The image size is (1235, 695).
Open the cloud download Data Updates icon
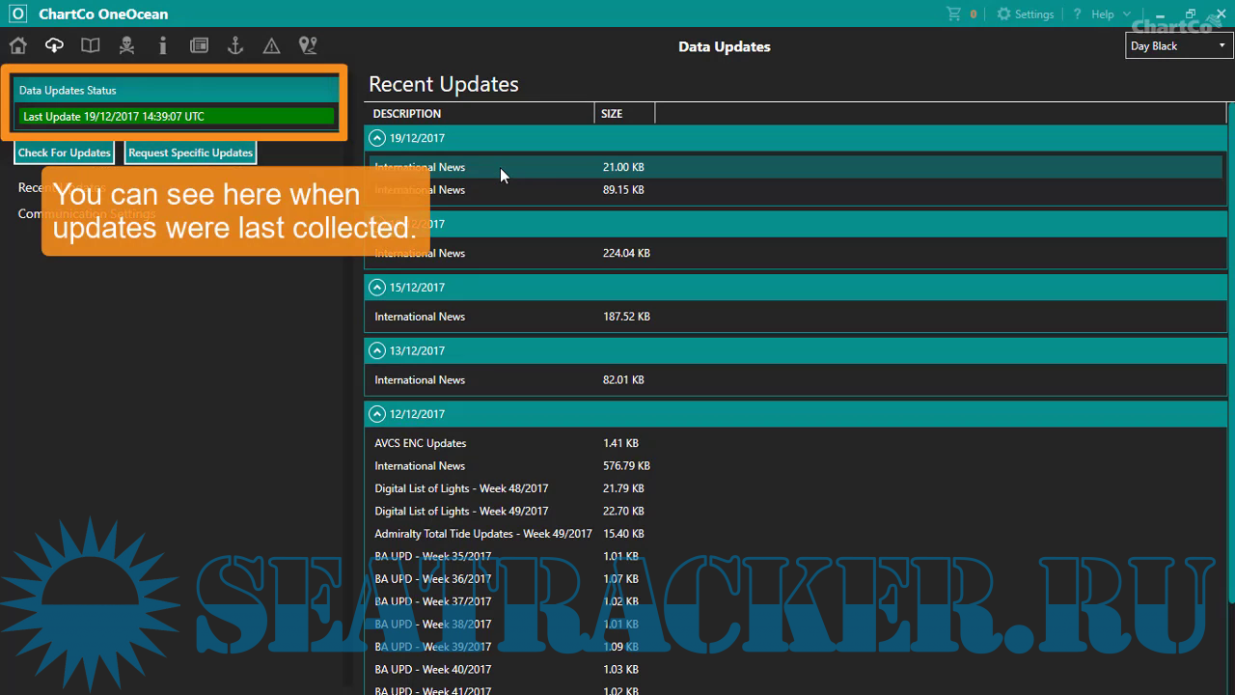coord(54,45)
